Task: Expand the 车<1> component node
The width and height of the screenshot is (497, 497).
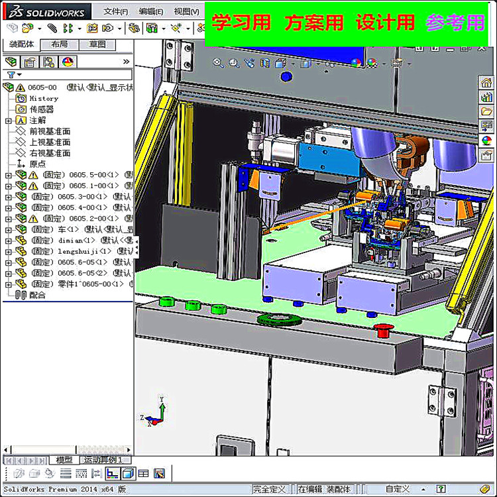Action: (x=8, y=230)
